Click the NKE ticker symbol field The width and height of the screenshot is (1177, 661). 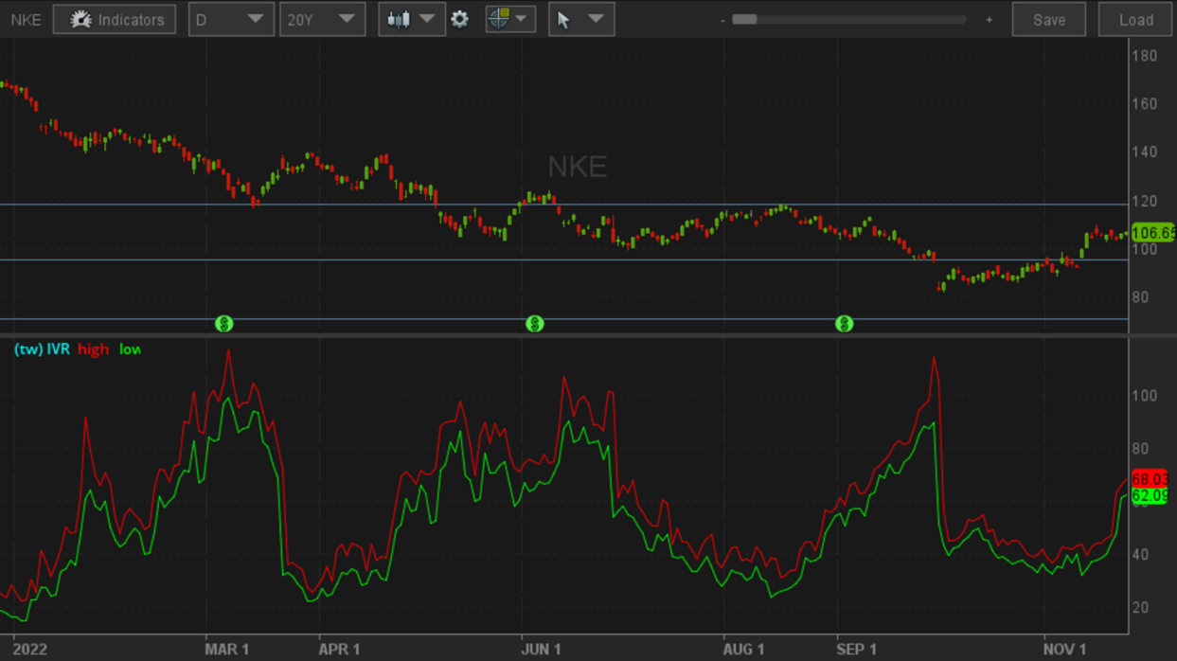26,20
